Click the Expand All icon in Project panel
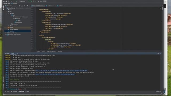Image resolution: width=171 pixels, height=96 pixels. pyautogui.click(x=22, y=6)
